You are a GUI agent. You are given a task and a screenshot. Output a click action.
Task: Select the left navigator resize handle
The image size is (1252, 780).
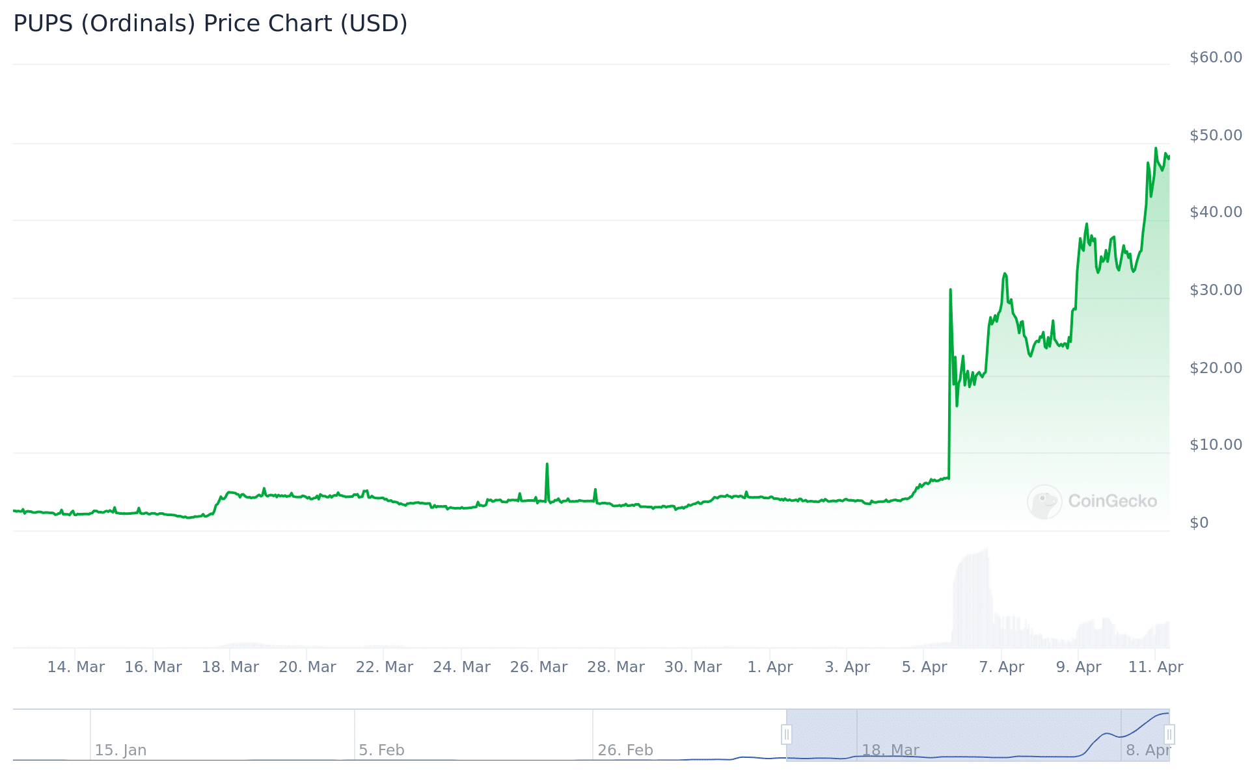[x=787, y=733]
